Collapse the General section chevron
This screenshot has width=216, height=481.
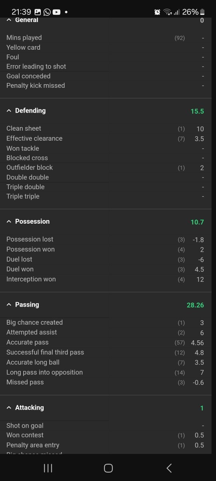(9, 20)
